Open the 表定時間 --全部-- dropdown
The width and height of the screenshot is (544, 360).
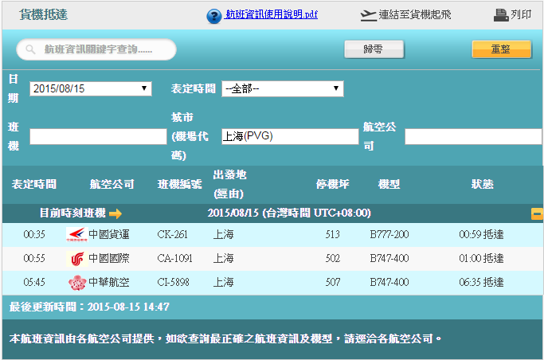click(x=283, y=88)
